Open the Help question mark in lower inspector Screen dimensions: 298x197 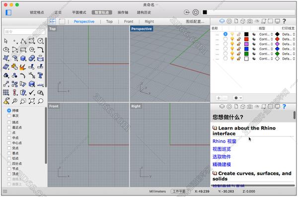pos(284,107)
